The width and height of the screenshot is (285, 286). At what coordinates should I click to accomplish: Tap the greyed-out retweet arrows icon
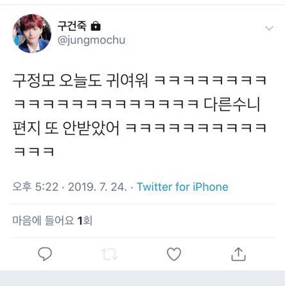[109, 254]
